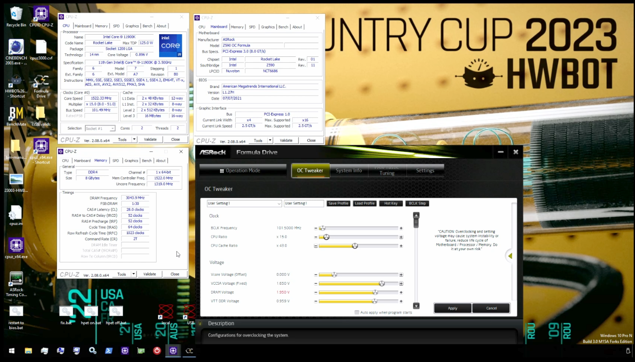Click the VCCSA Voltage slider handle
This screenshot has height=362, width=635.
coord(382,283)
